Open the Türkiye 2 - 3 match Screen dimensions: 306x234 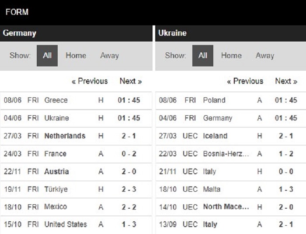[x=76, y=189]
